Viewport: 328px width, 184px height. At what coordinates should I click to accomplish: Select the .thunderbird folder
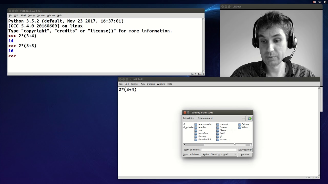(203, 140)
